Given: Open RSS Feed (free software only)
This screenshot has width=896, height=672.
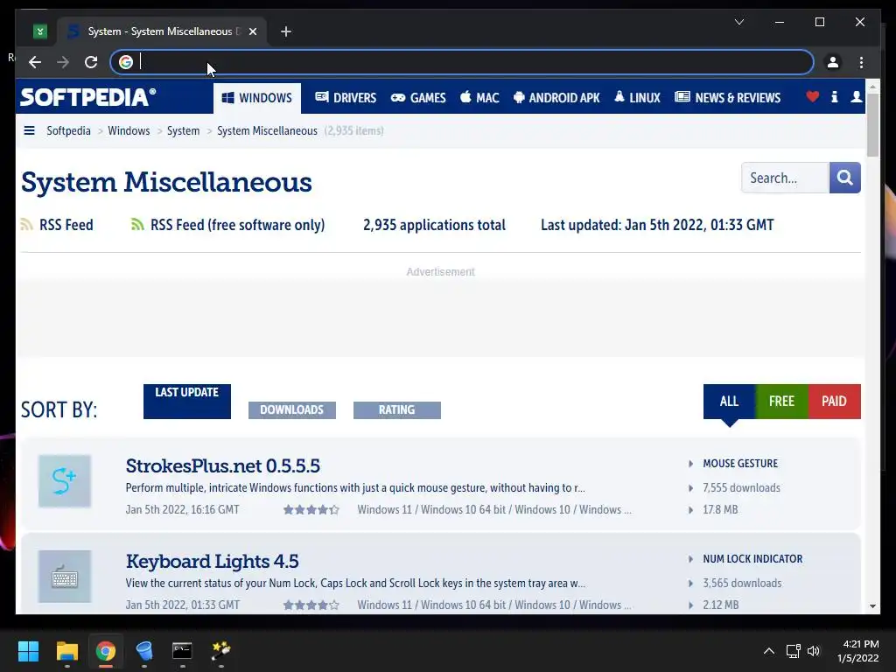Looking at the screenshot, I should pyautogui.click(x=228, y=225).
